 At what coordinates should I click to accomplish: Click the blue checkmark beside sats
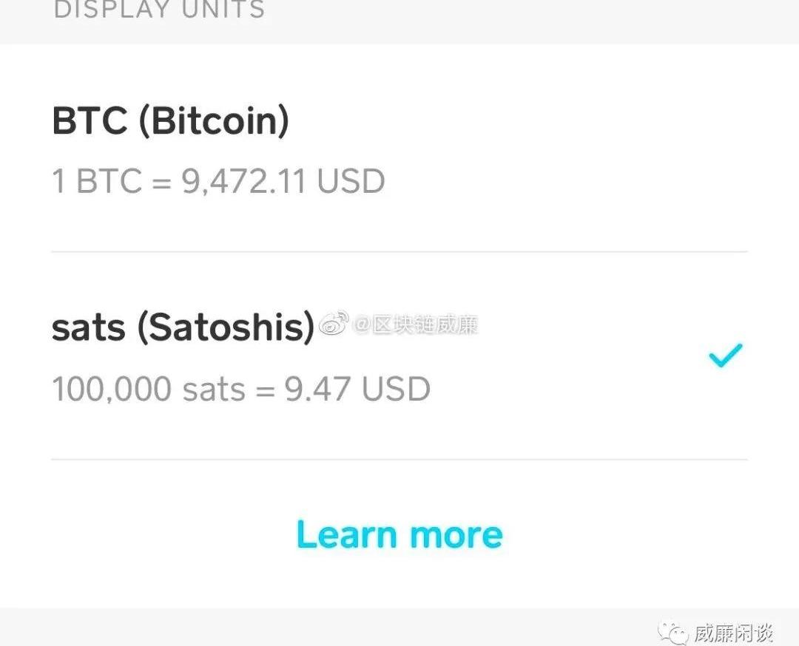(725, 356)
